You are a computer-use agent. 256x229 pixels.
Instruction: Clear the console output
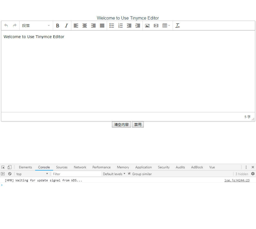point(10,174)
